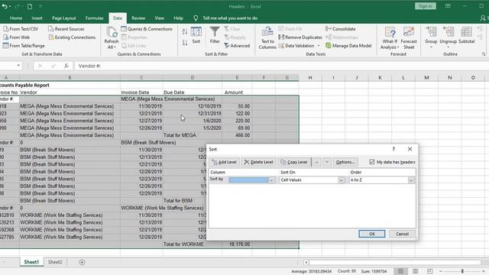
Task: Open the View ribbon tab
Action: [159, 18]
